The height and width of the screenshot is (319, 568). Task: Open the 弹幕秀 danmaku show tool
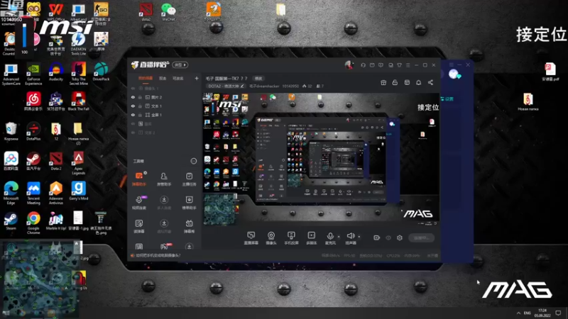pos(189,226)
